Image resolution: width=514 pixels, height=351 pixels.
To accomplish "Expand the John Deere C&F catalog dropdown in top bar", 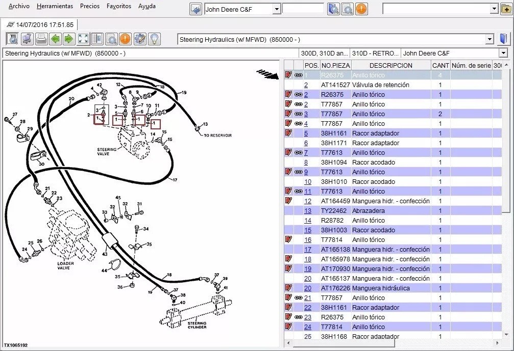I will coord(277,9).
